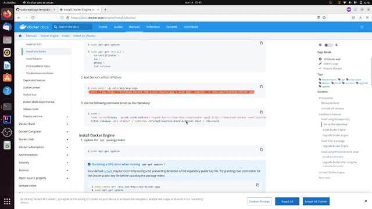Follow the umask link in the note
The height and width of the screenshot is (209, 372).
pos(108,171)
